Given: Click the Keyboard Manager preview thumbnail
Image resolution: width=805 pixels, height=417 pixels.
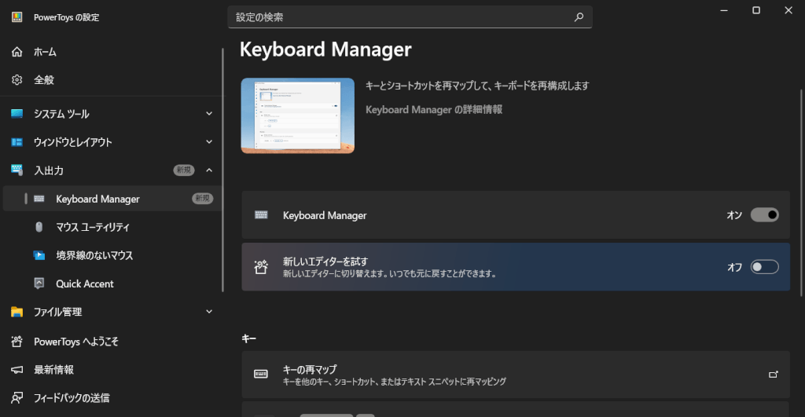Looking at the screenshot, I should [x=297, y=116].
